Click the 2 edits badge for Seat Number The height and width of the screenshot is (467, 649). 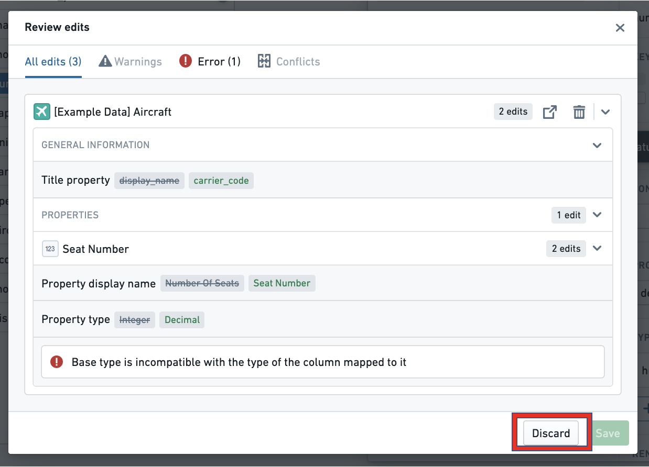[x=566, y=249]
